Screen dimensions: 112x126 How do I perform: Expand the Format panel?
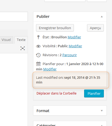coord(102,111)
